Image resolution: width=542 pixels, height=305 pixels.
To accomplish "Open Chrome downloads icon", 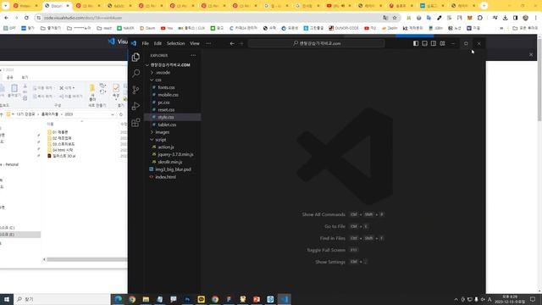I will [506, 18].
